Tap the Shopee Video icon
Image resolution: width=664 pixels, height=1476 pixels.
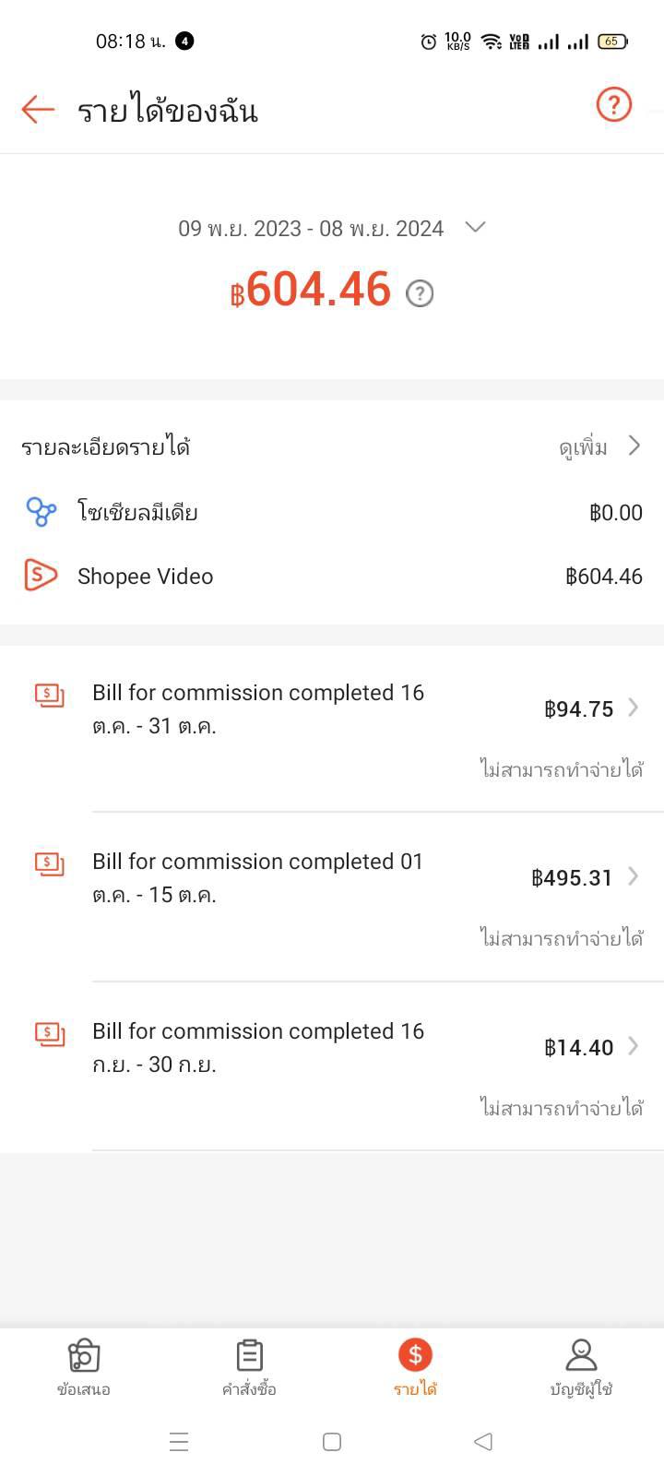[41, 576]
